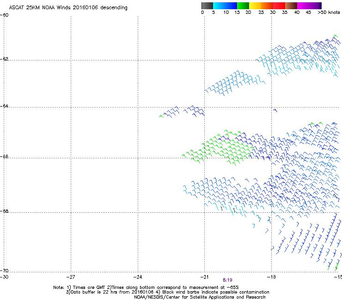
Task: Click the note line starting '3)Data buffer is 22 hrs'
Action: pyautogui.click(x=167, y=292)
